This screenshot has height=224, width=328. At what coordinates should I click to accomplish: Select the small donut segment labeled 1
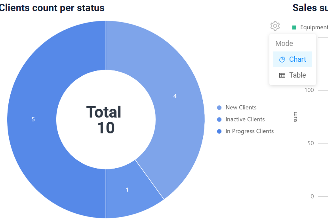click(x=127, y=190)
